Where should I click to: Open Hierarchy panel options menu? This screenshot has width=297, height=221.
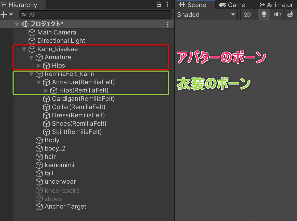click(x=167, y=4)
